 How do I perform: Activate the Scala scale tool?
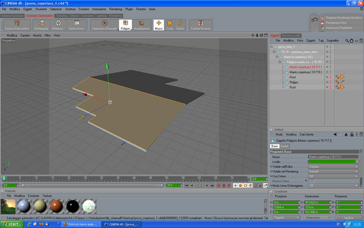click(170, 25)
